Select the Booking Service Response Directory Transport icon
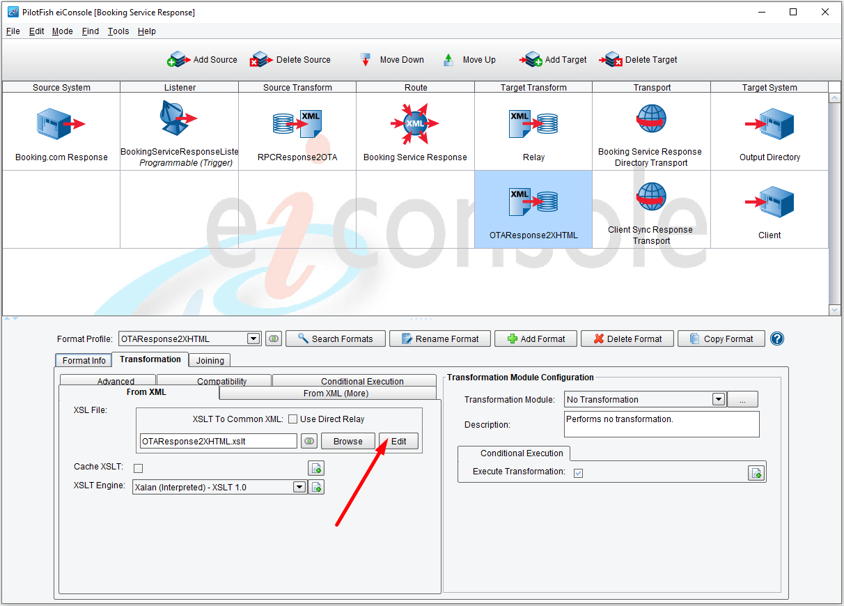844x606 pixels. (651, 120)
